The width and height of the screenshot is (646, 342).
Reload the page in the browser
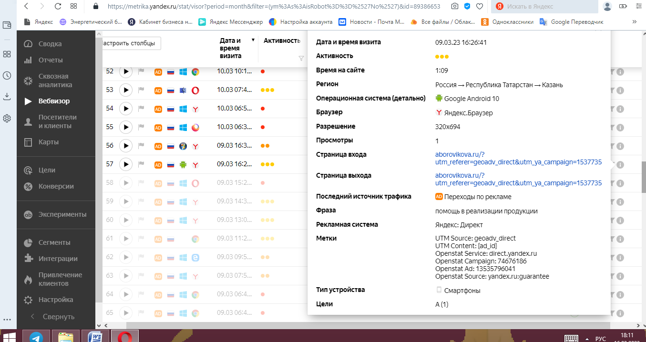58,7
